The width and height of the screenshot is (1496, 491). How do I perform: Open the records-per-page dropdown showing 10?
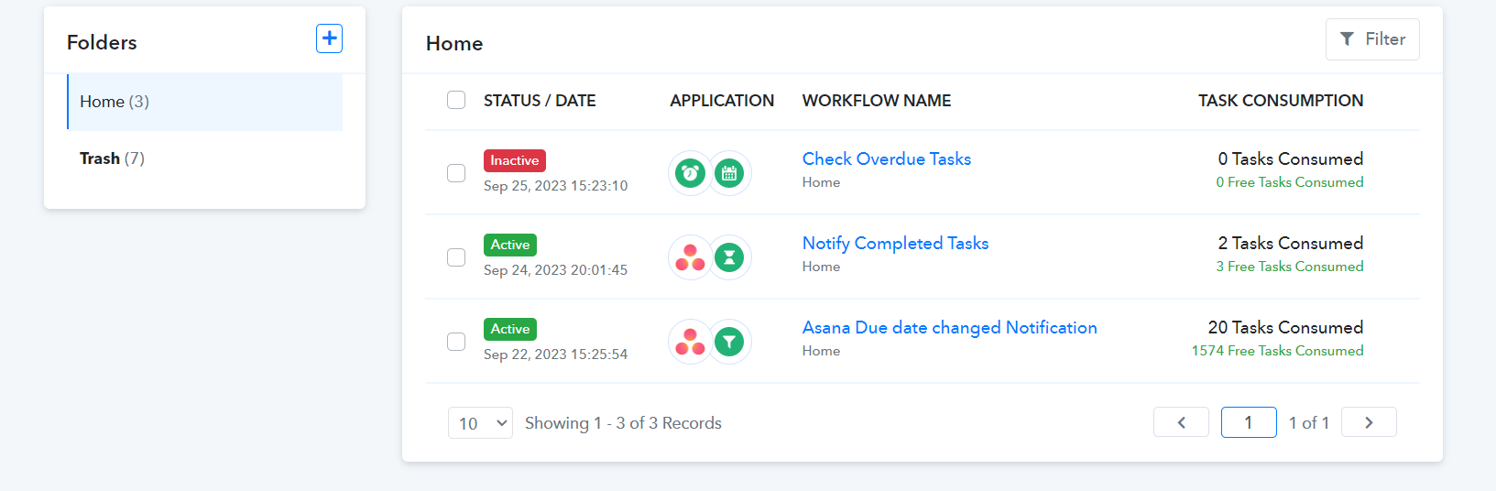480,423
